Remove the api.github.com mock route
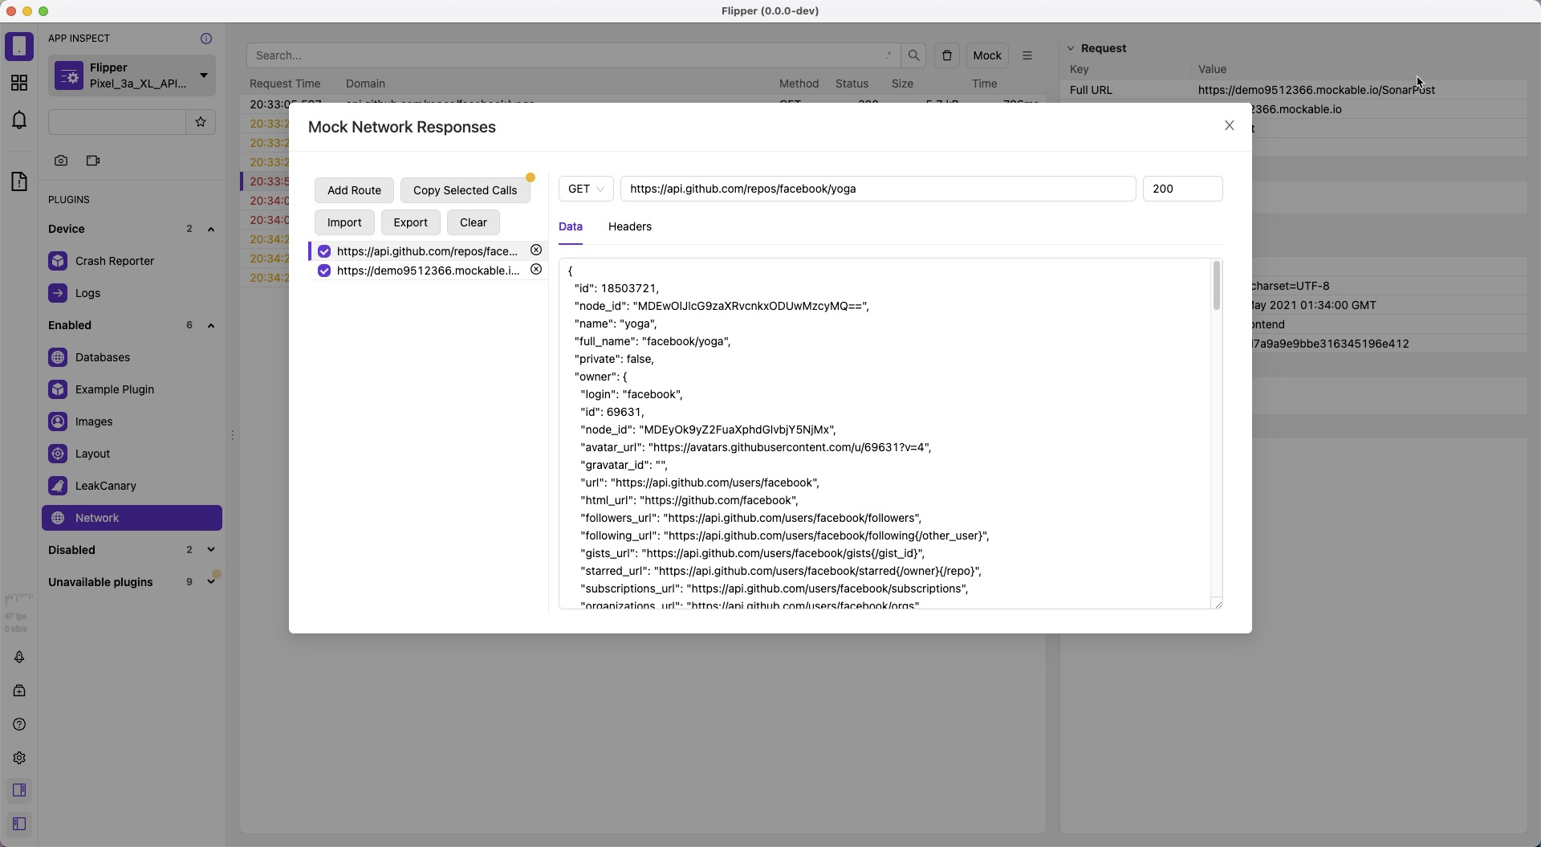This screenshot has width=1541, height=847. point(536,250)
